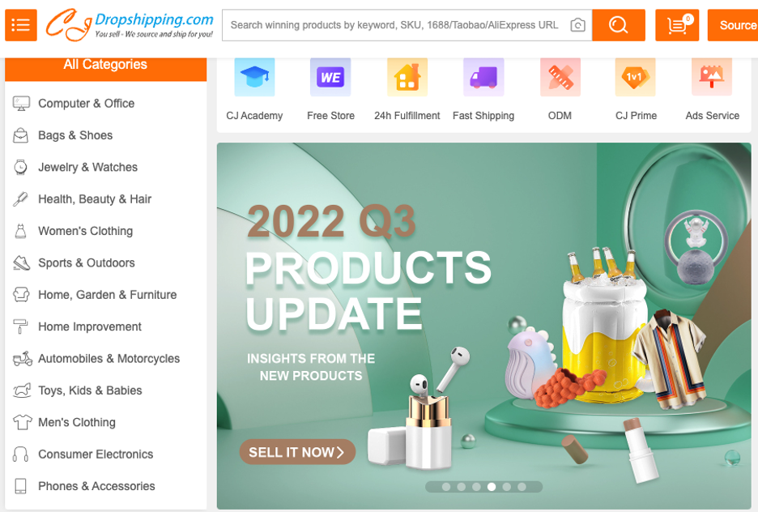Viewport: 758px width, 512px height.
Task: Select the second banner carousel dot
Action: 461,487
